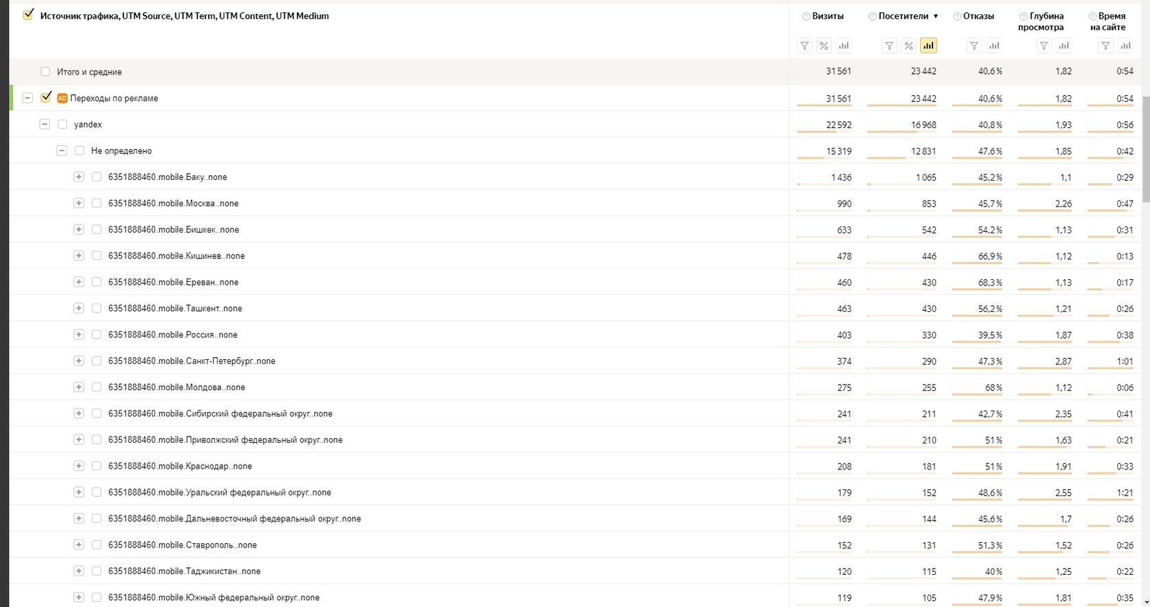Toggle percent view for Посетители column
Image resolution: width=1150 pixels, height=607 pixels.
click(x=908, y=46)
